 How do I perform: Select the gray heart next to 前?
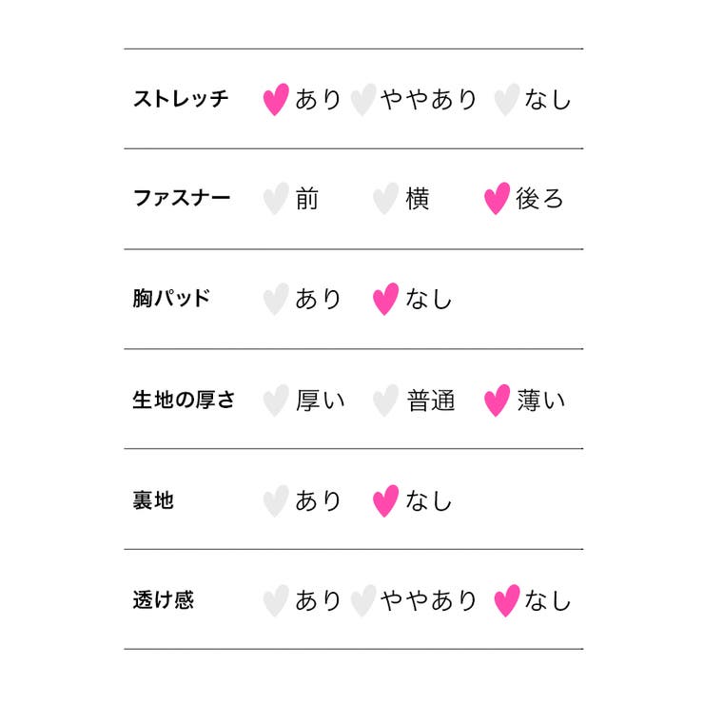click(275, 199)
